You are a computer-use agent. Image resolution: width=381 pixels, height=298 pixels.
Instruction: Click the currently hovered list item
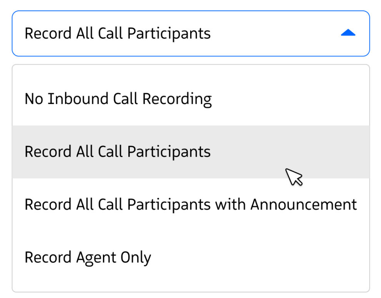point(118,152)
